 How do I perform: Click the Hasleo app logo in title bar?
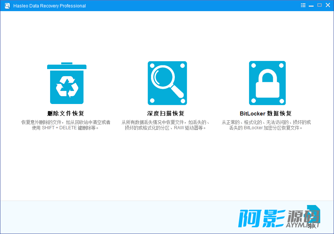coord(7,6)
